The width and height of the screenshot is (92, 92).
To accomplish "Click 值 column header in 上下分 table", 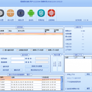I will click(x=87, y=57).
